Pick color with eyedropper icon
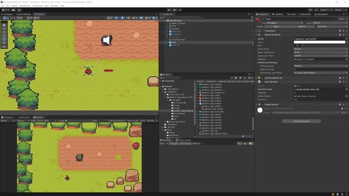 pos(347,42)
